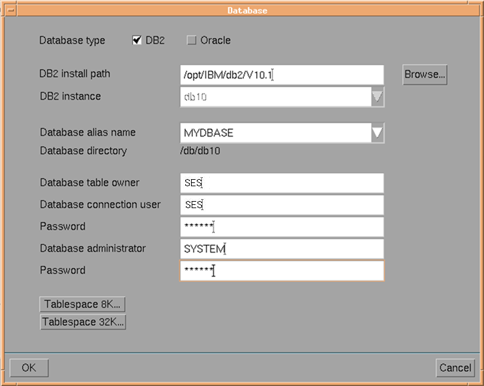Screen dimensions: 484x386
Task: Open the window menu in the title bar
Action: tap(5, 10)
